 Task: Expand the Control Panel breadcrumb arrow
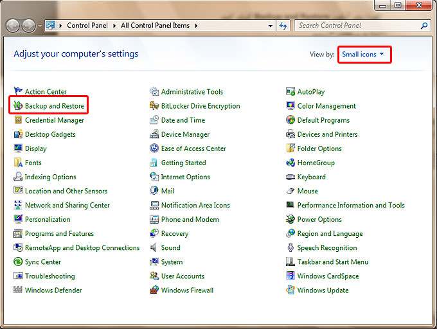point(116,26)
